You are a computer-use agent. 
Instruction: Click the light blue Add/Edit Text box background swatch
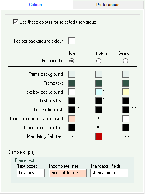(x=99, y=92)
